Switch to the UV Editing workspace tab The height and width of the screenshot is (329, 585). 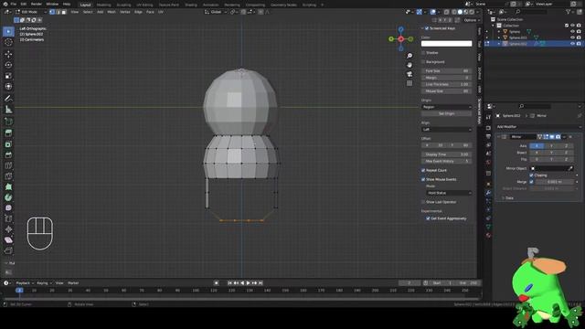click(x=144, y=5)
